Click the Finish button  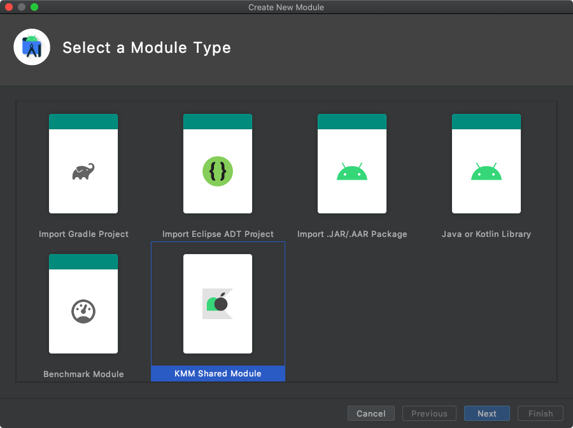point(540,413)
